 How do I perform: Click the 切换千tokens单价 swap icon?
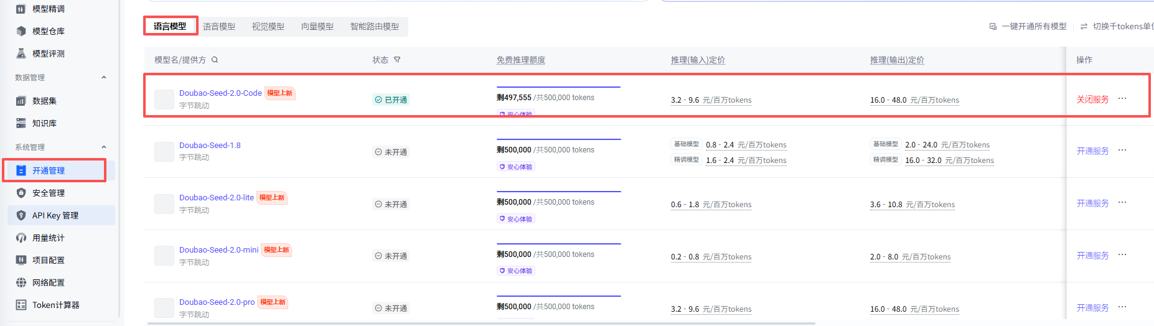point(1084,26)
